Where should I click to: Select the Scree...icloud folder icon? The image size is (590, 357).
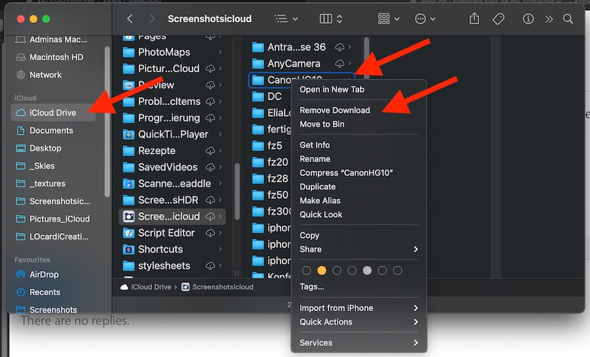pyautogui.click(x=128, y=217)
